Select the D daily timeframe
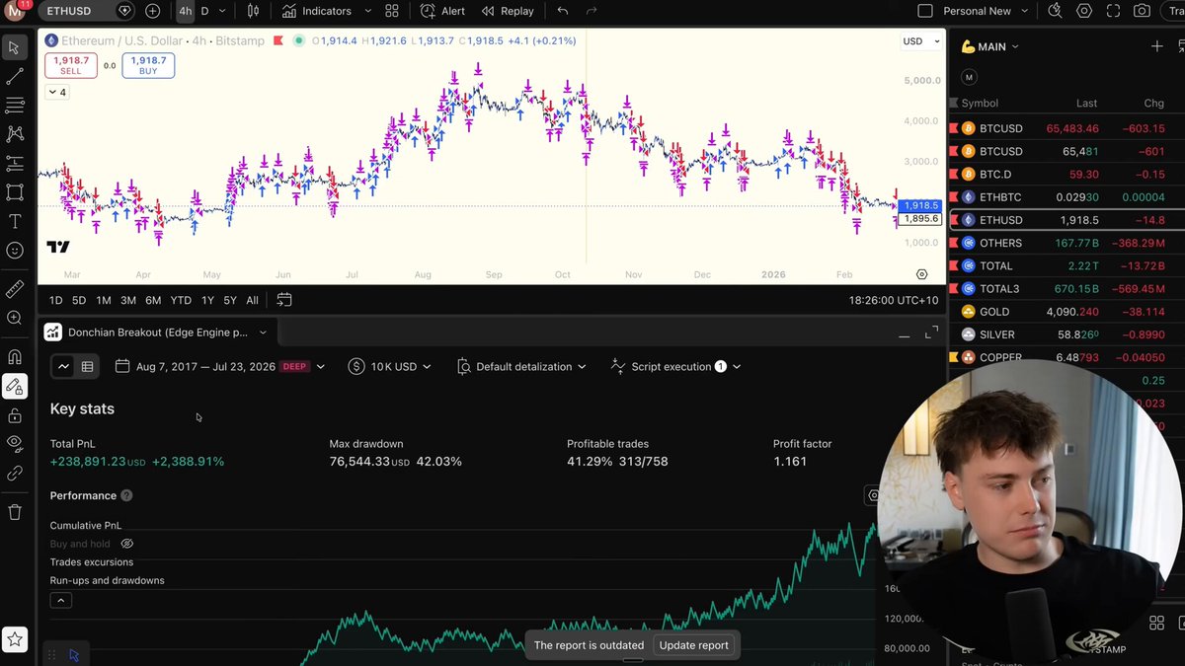This screenshot has height=666, width=1185. pos(204,11)
